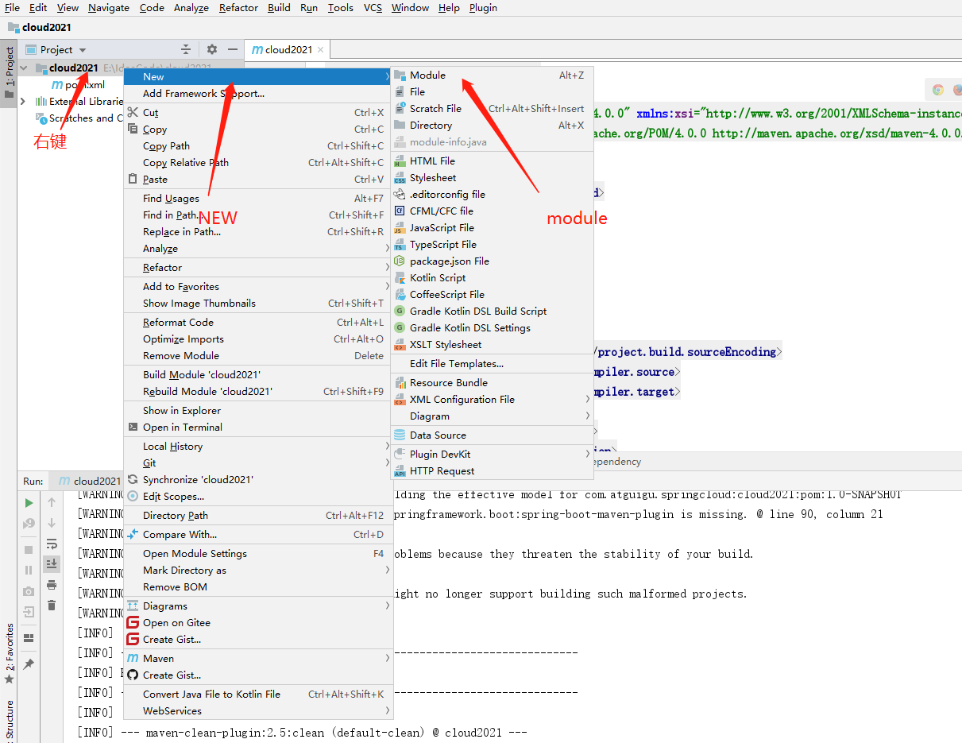Pin the Run tab with pin icon
Viewport: 962px width, 743px height.
[x=29, y=664]
